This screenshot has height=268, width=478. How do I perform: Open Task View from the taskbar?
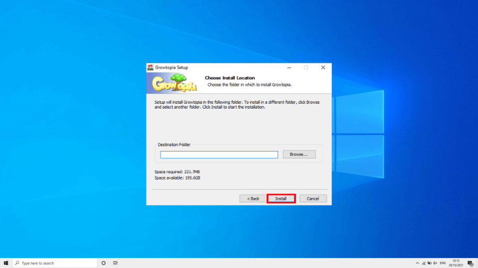click(x=115, y=263)
